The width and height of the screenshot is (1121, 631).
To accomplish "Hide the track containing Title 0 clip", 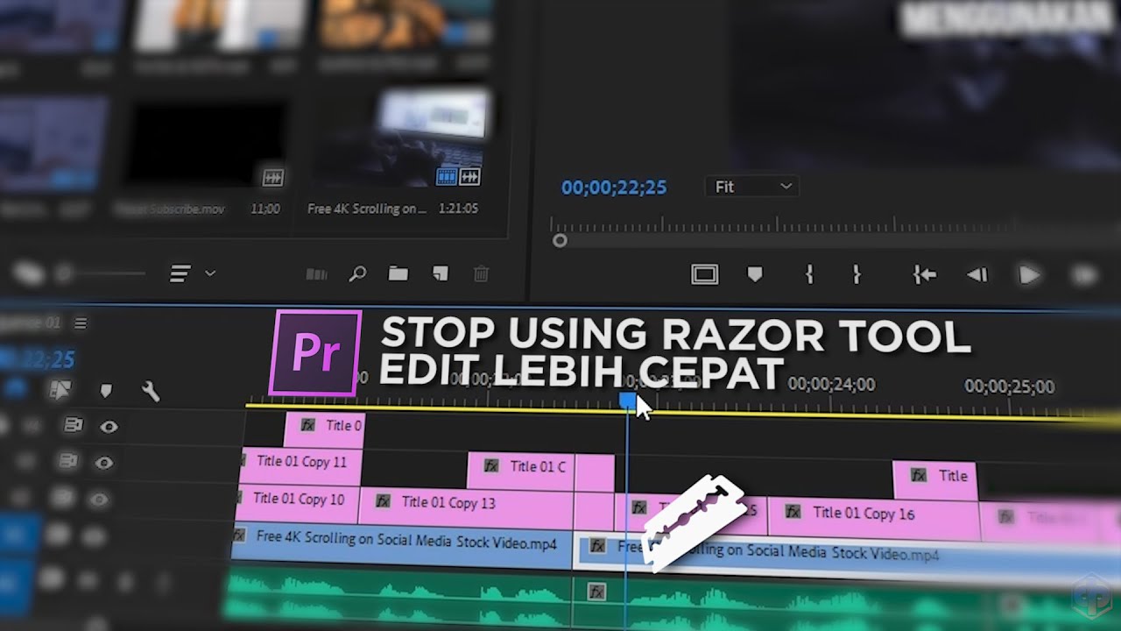I will (x=109, y=427).
